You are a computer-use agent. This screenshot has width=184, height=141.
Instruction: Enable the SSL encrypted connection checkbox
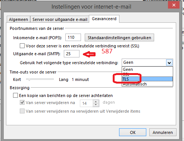pos(22,46)
